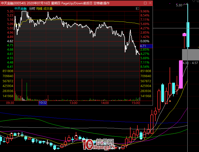Select the 分时 legend label

pyautogui.click(x=32, y=8)
